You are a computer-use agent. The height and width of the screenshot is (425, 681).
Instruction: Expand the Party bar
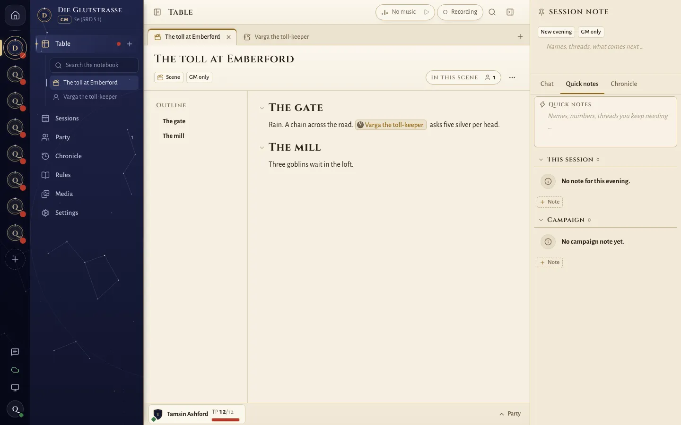[510, 414]
